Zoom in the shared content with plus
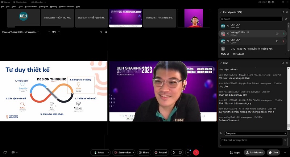Image resolution: width=290 pixels, height=157 pixels. 59,32
